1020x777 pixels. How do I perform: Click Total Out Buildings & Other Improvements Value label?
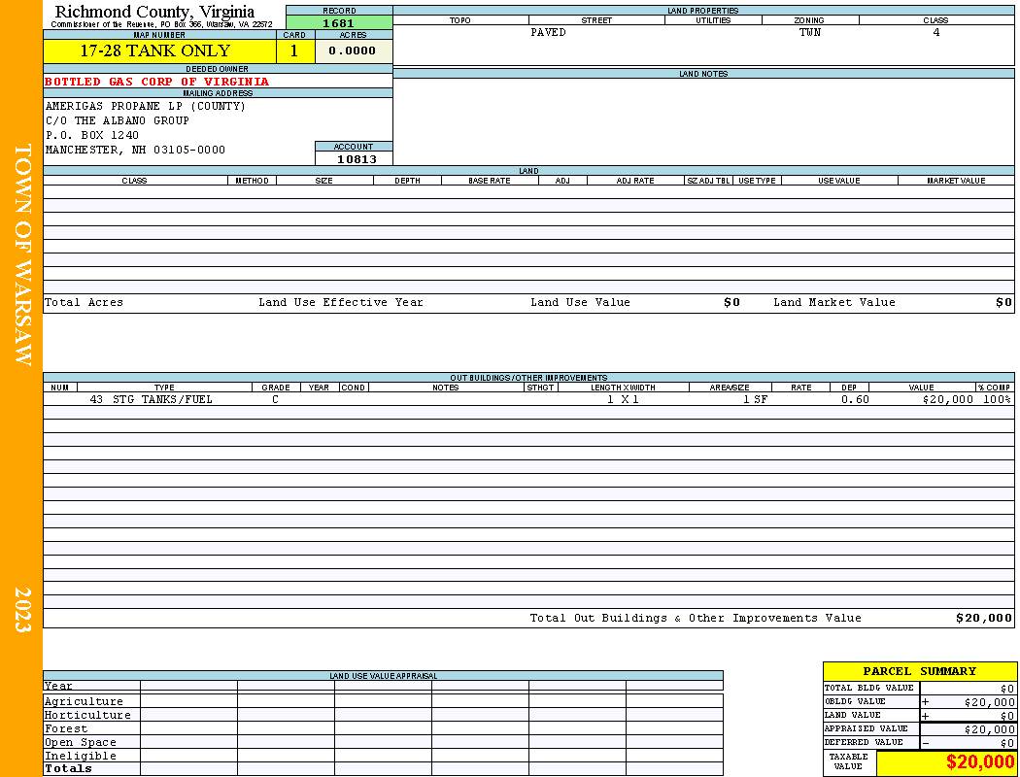[x=696, y=619]
